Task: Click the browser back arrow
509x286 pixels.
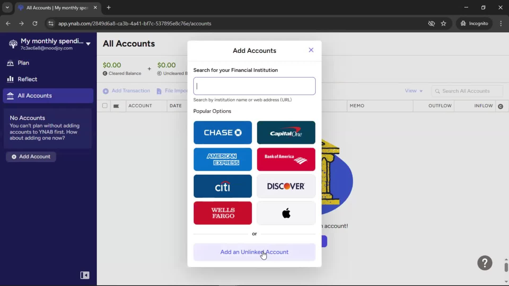Action: point(8,24)
